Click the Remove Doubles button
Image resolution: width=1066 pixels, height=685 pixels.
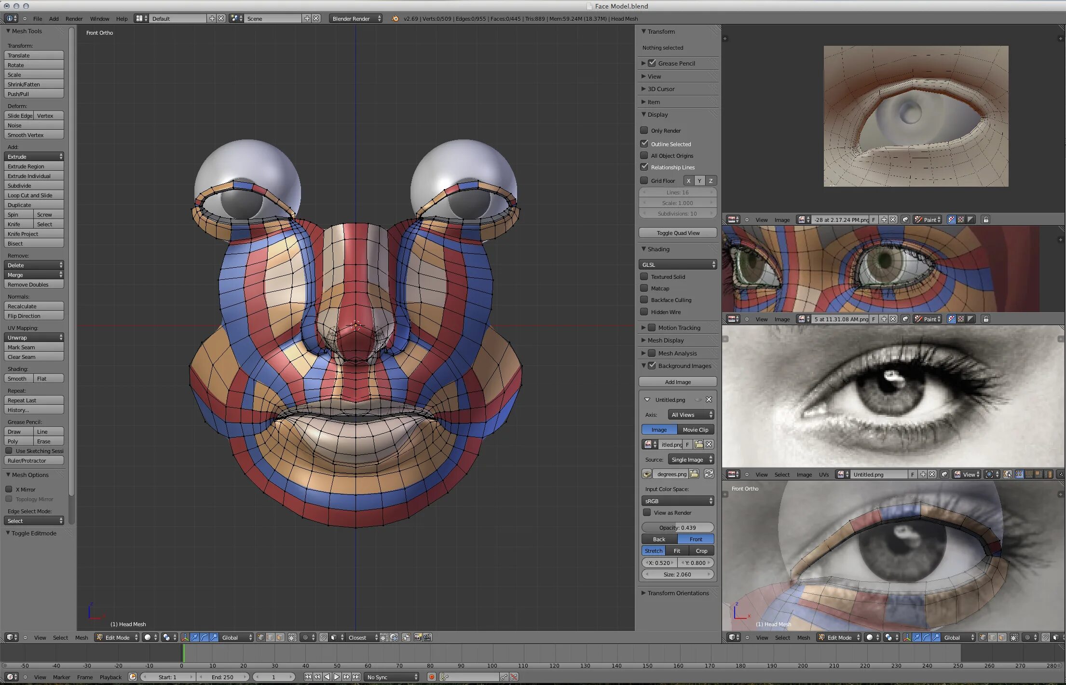tap(34, 285)
